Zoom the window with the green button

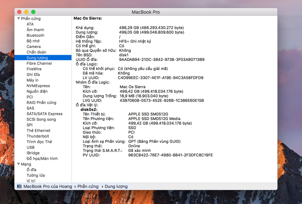click(x=33, y=12)
